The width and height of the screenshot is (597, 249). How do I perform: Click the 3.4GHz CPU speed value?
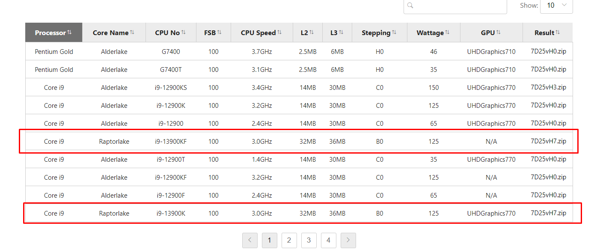coord(262,88)
